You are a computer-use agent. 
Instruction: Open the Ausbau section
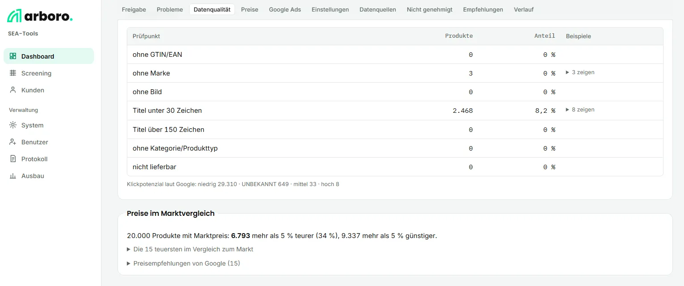[49, 176]
